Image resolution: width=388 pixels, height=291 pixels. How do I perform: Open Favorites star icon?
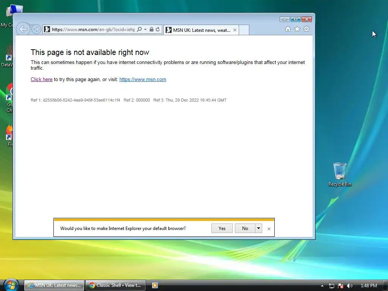pos(297,29)
